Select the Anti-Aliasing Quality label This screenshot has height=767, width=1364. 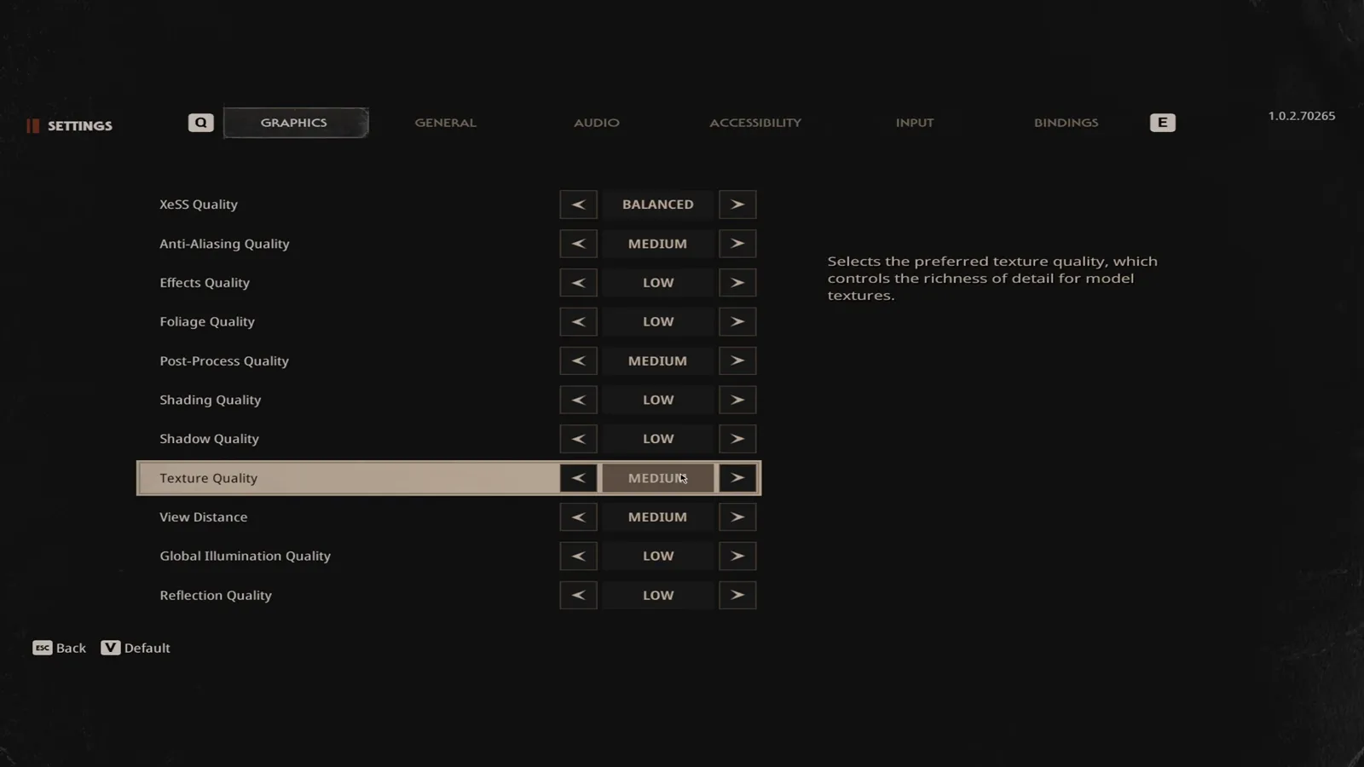tap(224, 244)
